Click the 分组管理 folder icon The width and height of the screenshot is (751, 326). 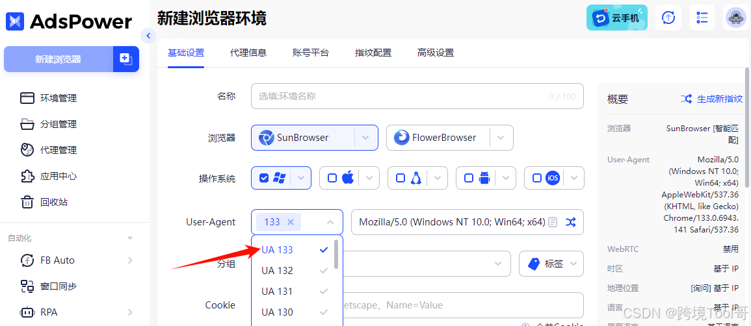click(27, 124)
